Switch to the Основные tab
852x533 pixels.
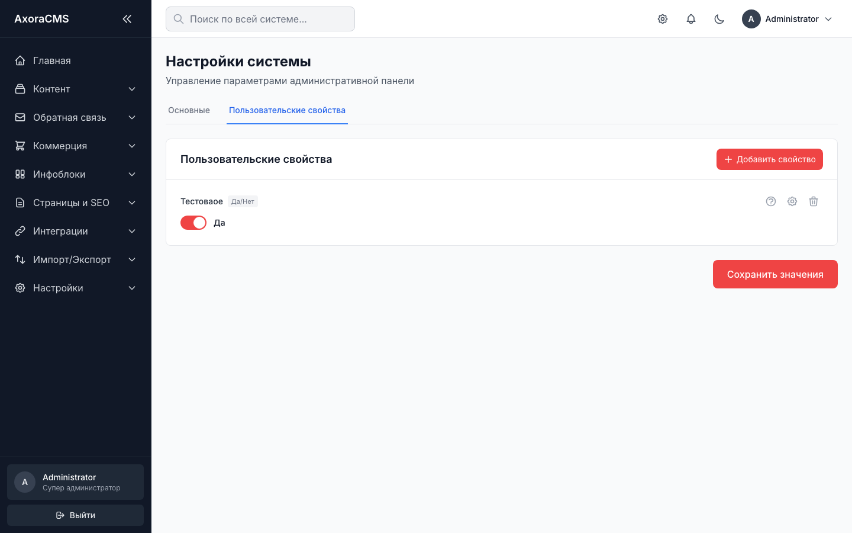coord(189,110)
